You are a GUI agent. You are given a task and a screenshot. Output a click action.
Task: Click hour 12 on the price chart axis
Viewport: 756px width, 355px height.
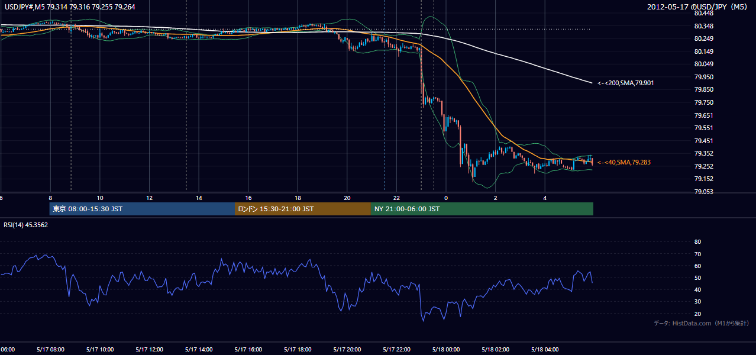point(149,198)
